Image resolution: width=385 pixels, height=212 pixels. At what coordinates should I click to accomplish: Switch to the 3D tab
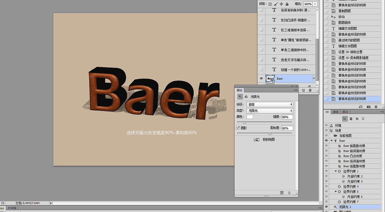pos(327,112)
